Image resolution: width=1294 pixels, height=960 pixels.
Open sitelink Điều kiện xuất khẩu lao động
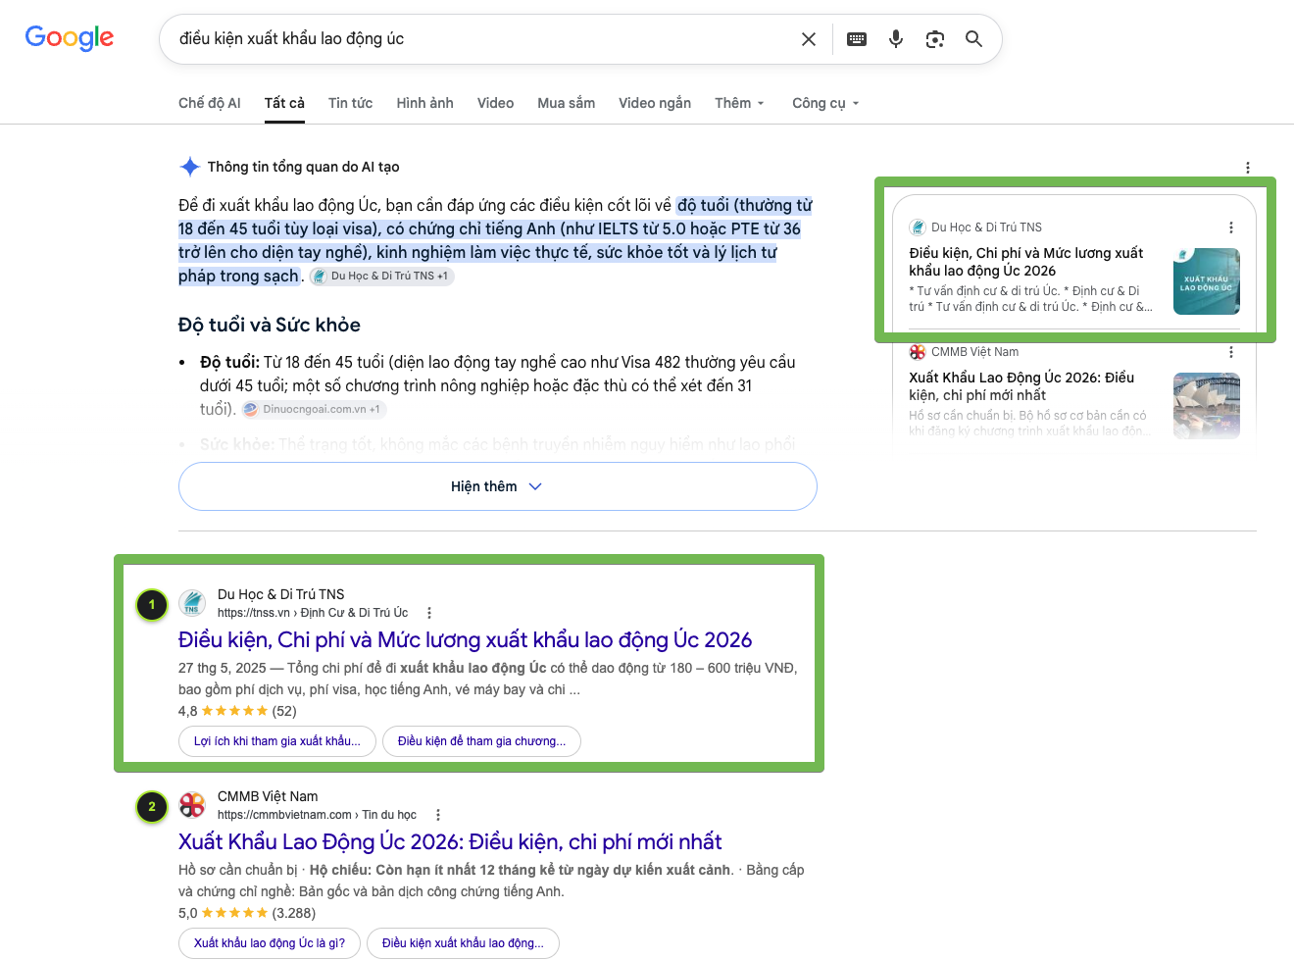463,943
